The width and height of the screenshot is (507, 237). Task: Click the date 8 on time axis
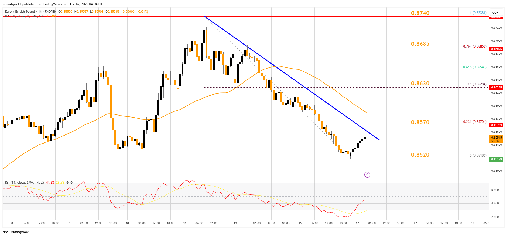pyautogui.click(x=12, y=223)
